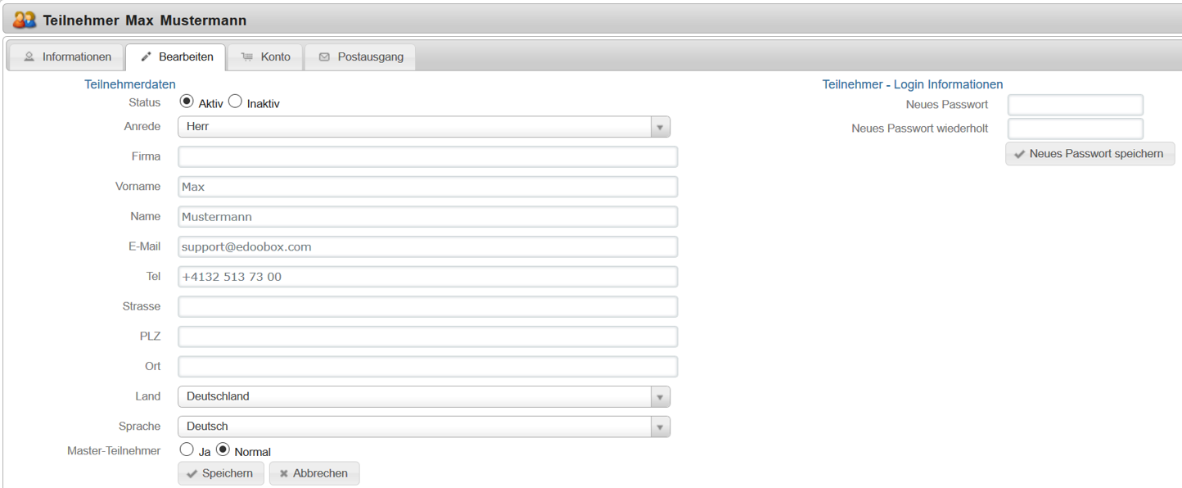Click the envelope icon on Postausgang tab
This screenshot has width=1182, height=488.
click(x=324, y=57)
